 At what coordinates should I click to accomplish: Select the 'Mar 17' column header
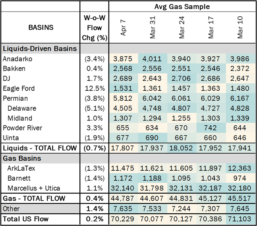(x=211, y=27)
